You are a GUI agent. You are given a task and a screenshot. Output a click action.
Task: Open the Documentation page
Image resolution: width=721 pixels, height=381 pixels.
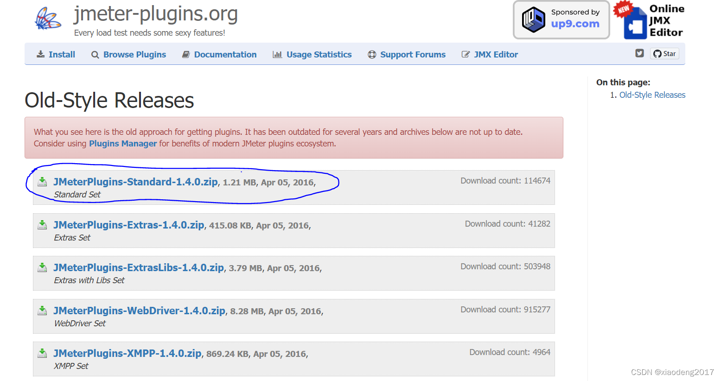point(219,55)
